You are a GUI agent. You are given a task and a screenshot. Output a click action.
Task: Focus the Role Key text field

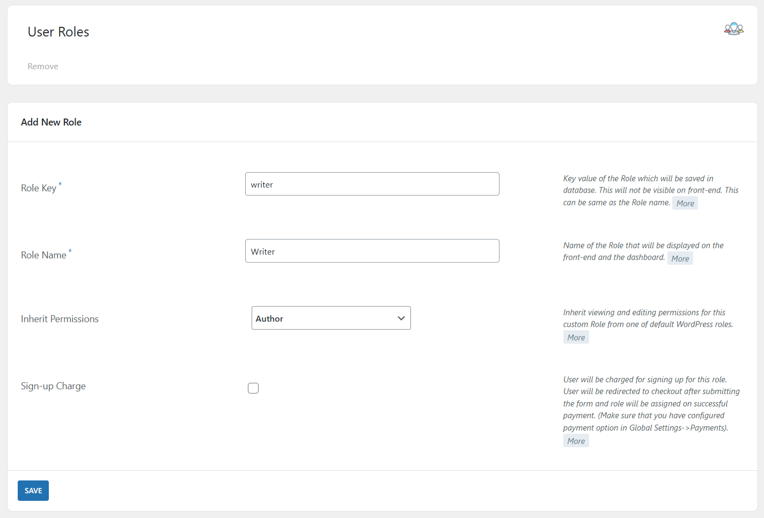click(372, 184)
